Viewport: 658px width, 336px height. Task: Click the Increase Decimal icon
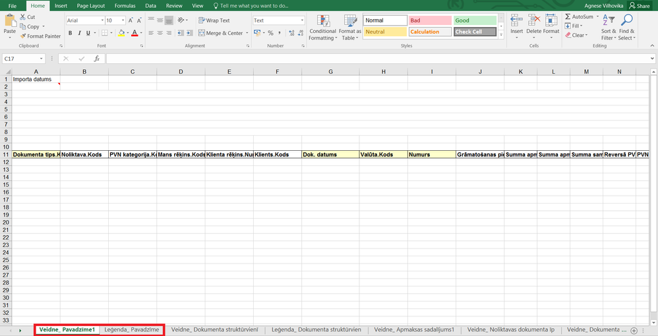pyautogui.click(x=291, y=33)
